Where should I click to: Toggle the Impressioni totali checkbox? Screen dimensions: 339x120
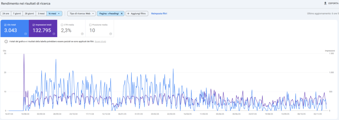point(33,25)
